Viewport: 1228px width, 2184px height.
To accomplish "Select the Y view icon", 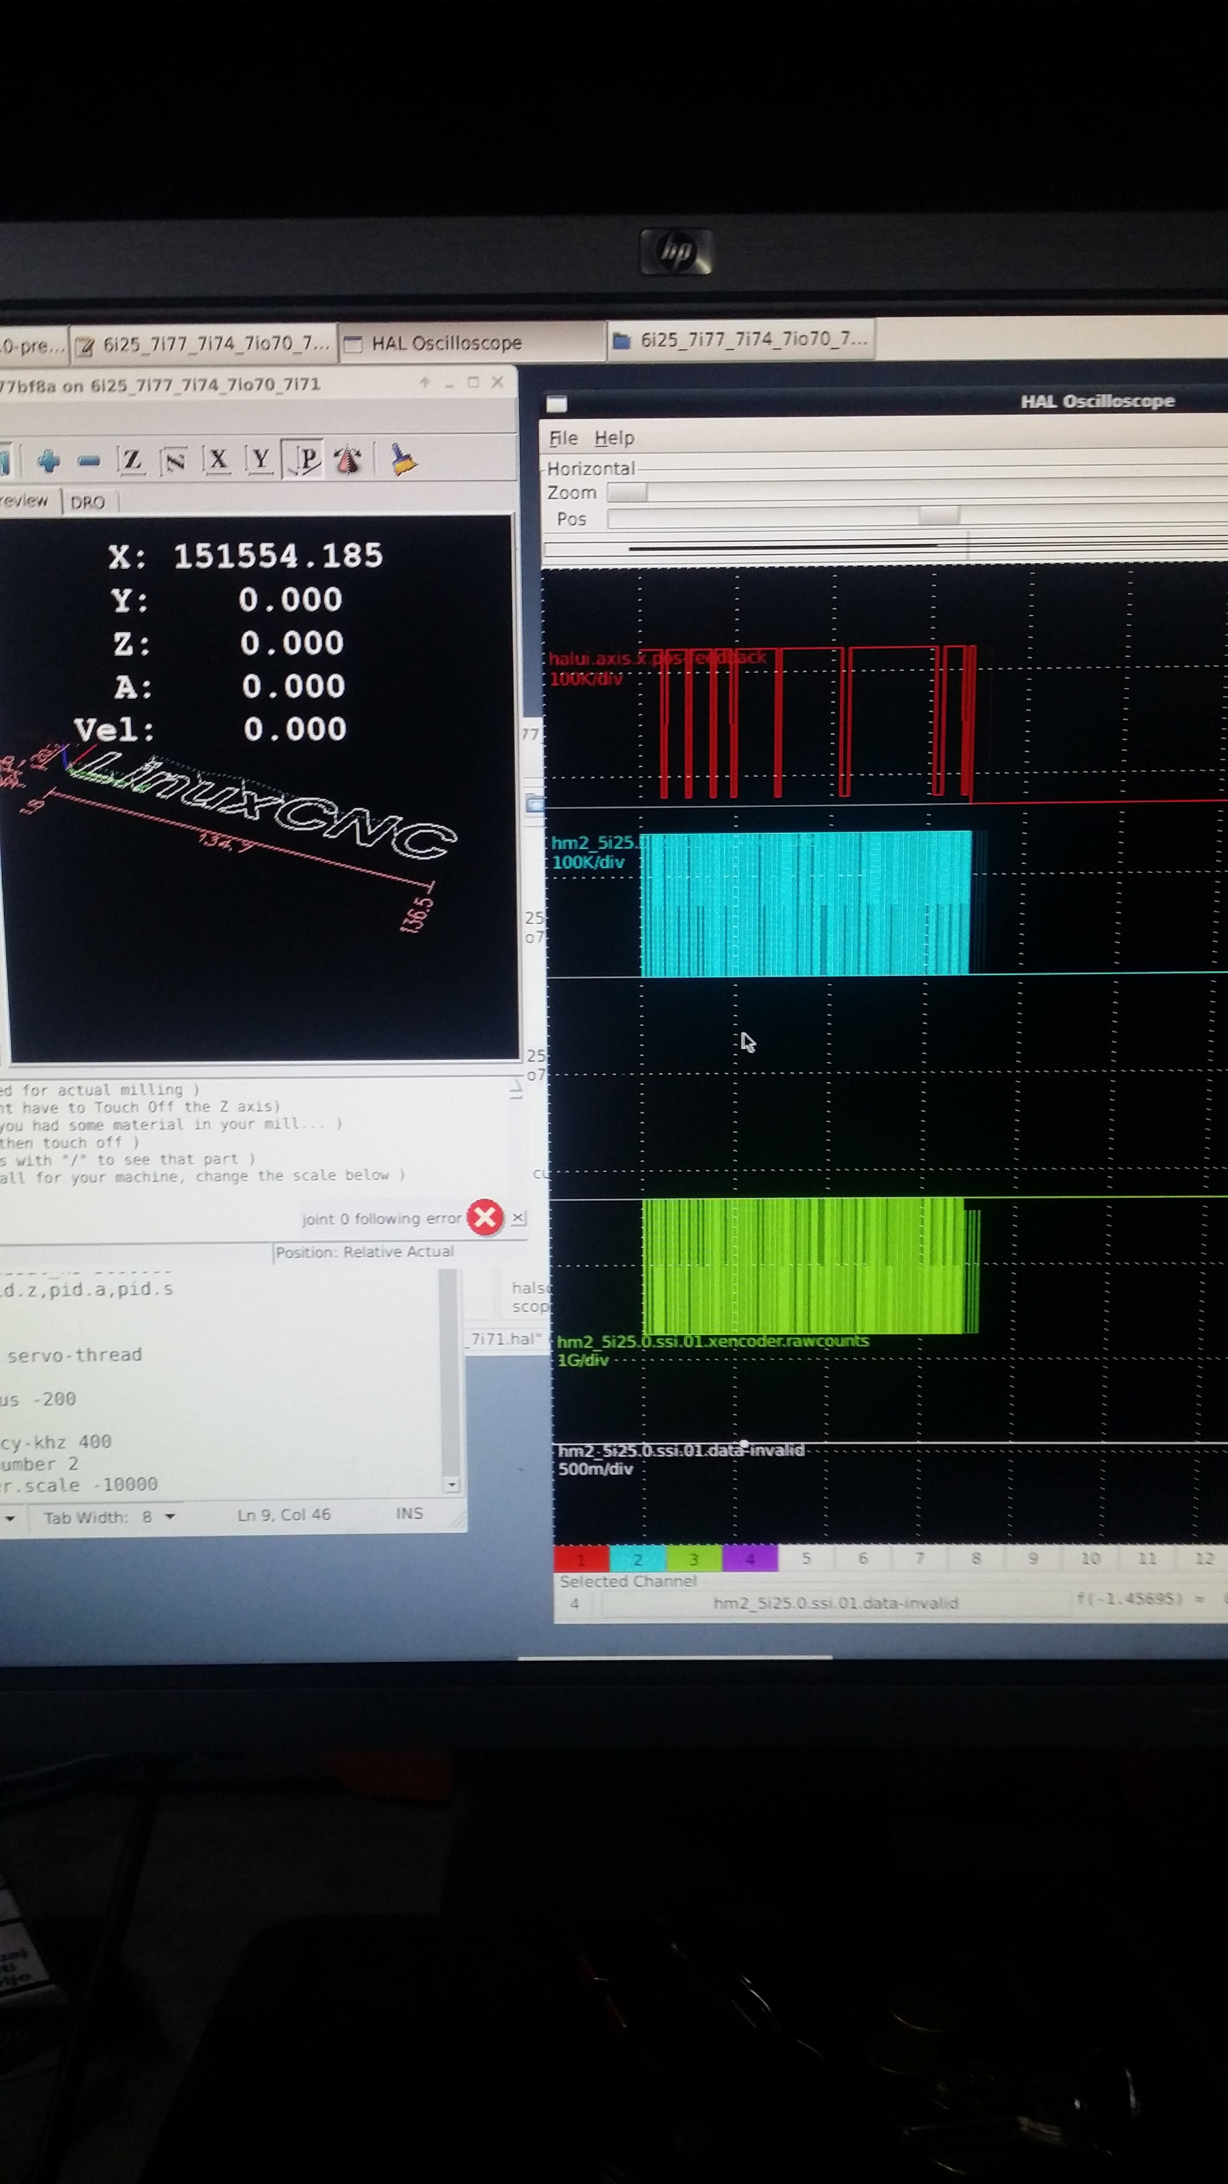I will tap(260, 459).
